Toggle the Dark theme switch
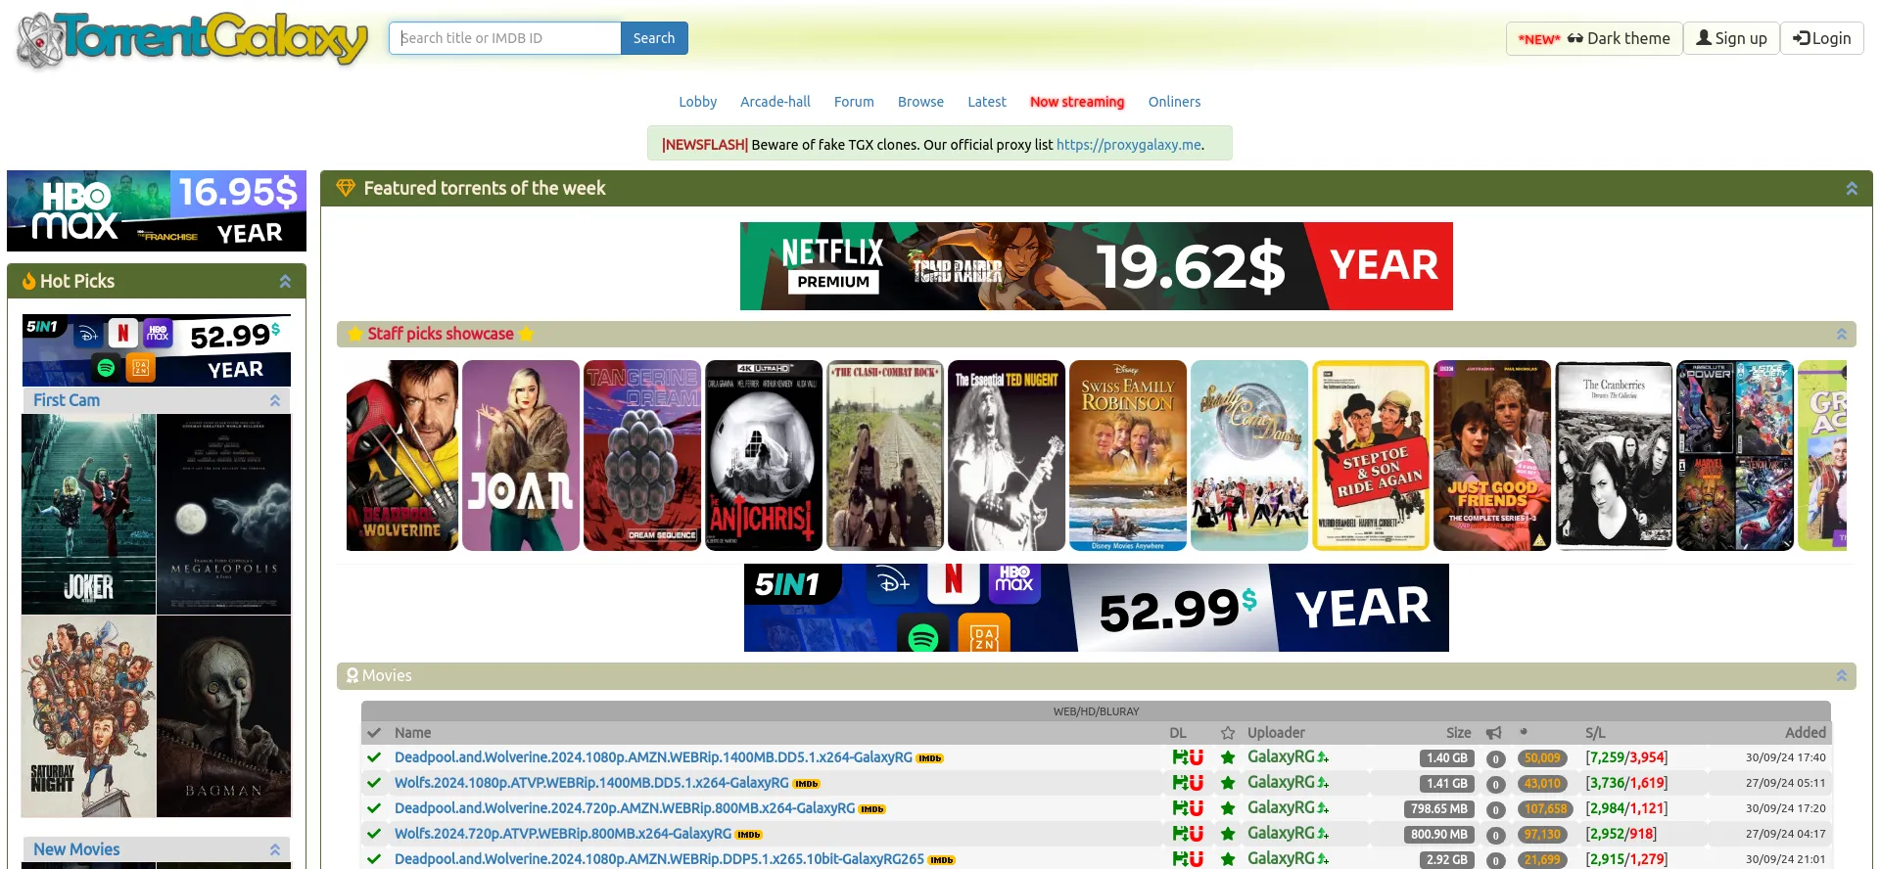 pyautogui.click(x=1594, y=38)
